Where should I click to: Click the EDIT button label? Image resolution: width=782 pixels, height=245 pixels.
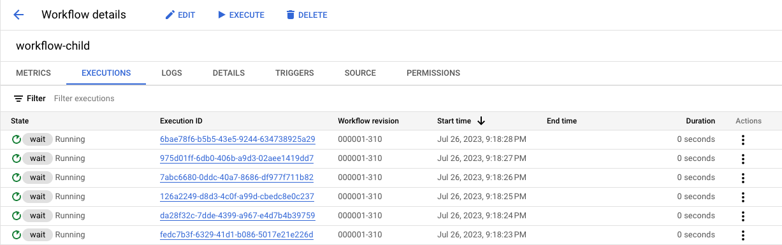point(187,15)
